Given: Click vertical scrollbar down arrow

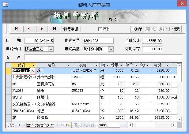Looking at the screenshot, I should (179, 119).
